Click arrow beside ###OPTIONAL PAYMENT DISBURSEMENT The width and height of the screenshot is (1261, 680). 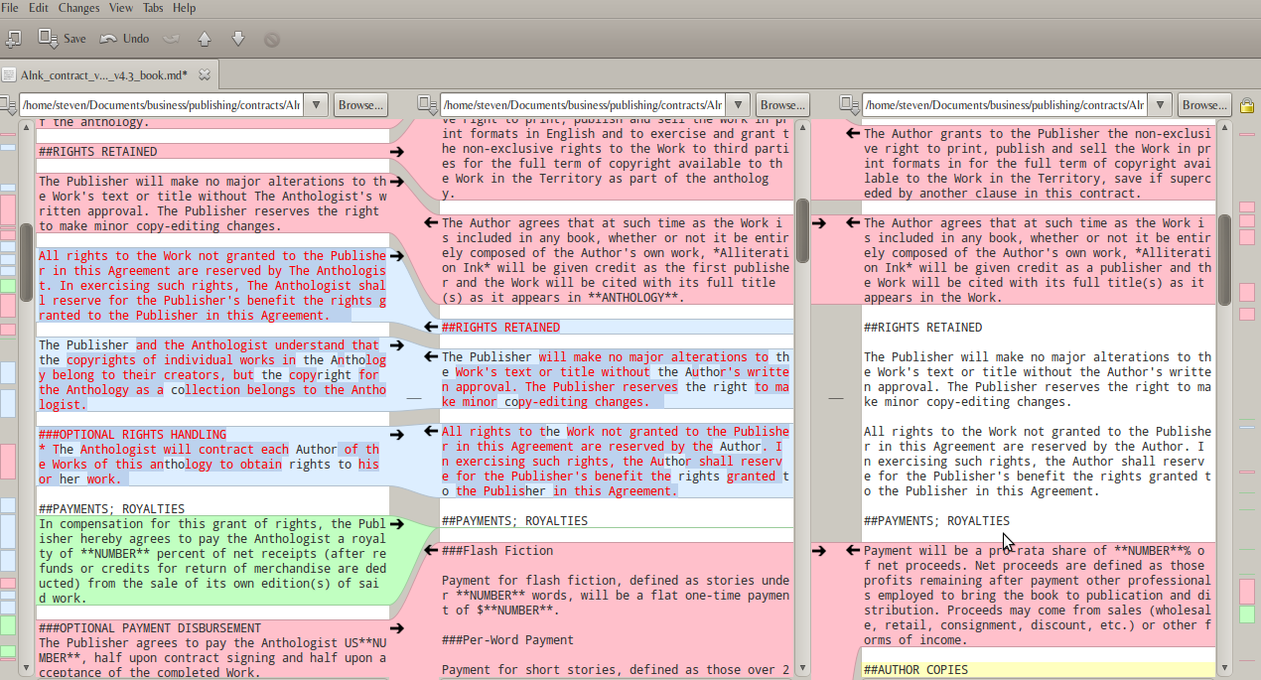(x=397, y=628)
